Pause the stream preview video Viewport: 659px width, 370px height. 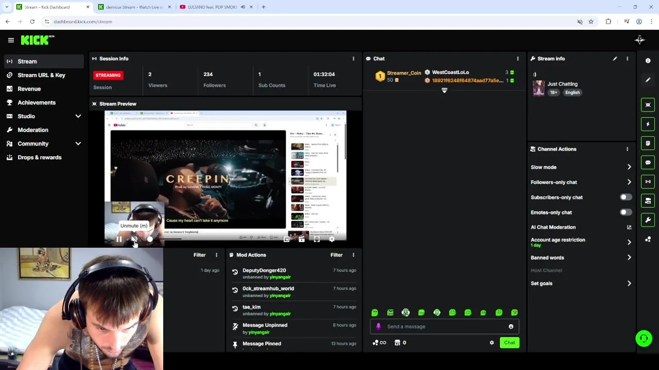tap(119, 239)
